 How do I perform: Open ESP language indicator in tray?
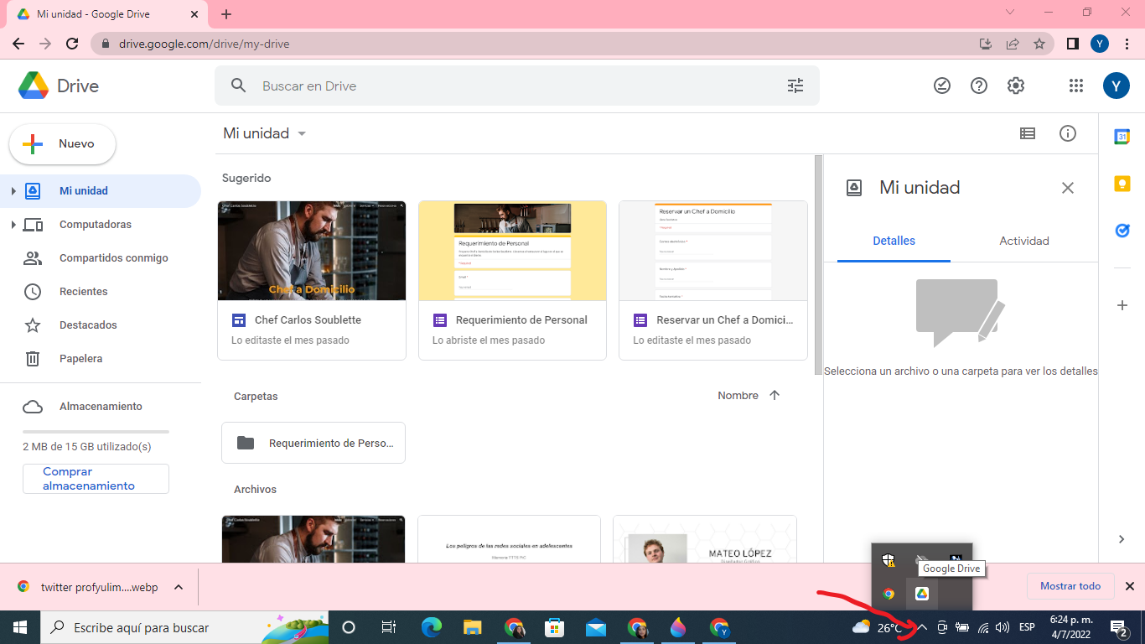click(1027, 627)
